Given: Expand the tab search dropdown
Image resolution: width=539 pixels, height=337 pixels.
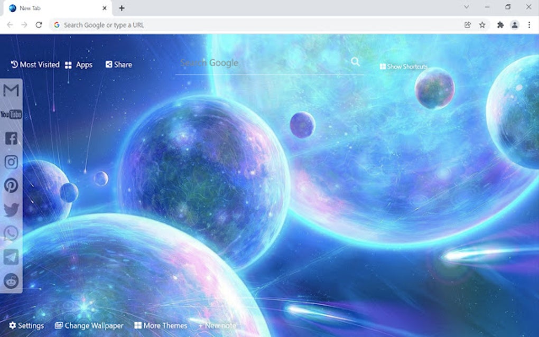Looking at the screenshot, I should click(x=467, y=7).
